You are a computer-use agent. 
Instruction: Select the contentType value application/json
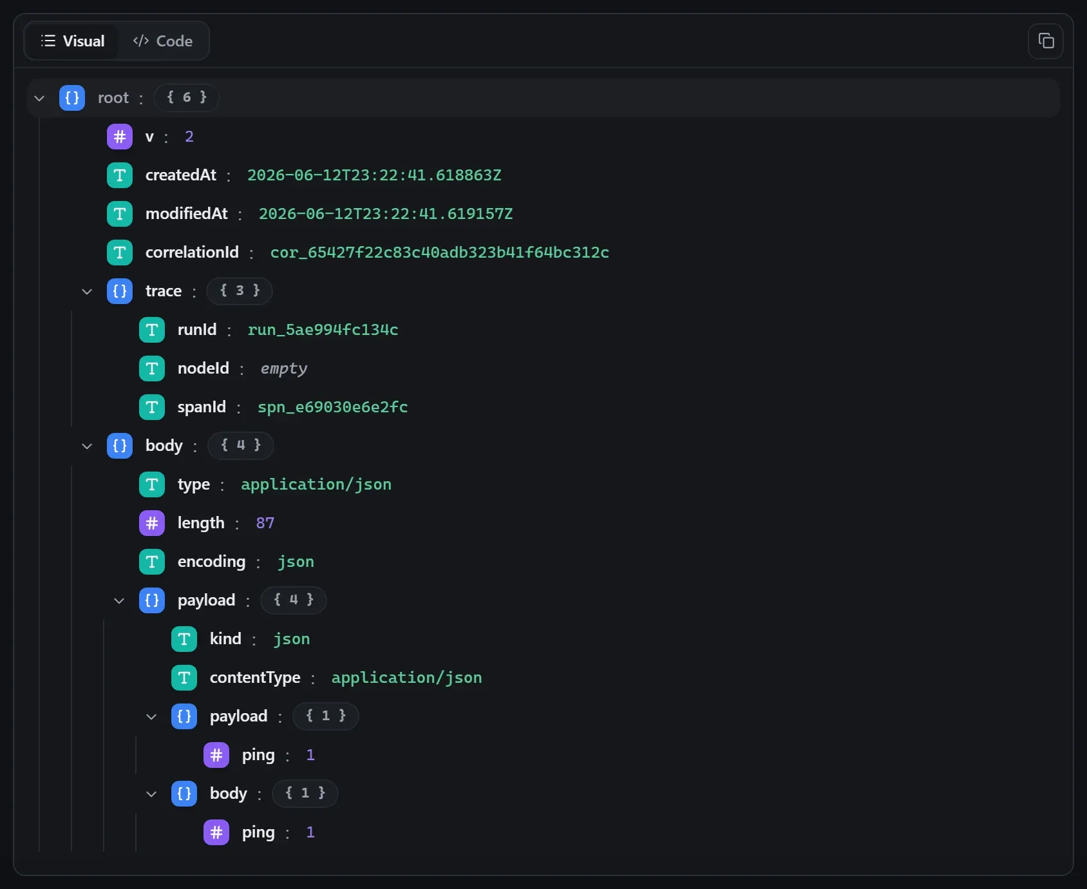click(x=407, y=678)
